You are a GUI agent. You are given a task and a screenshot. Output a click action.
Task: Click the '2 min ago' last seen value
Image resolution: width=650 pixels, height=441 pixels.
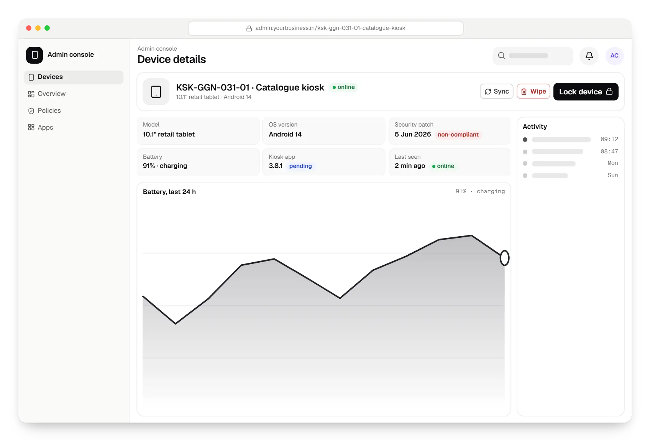point(410,166)
